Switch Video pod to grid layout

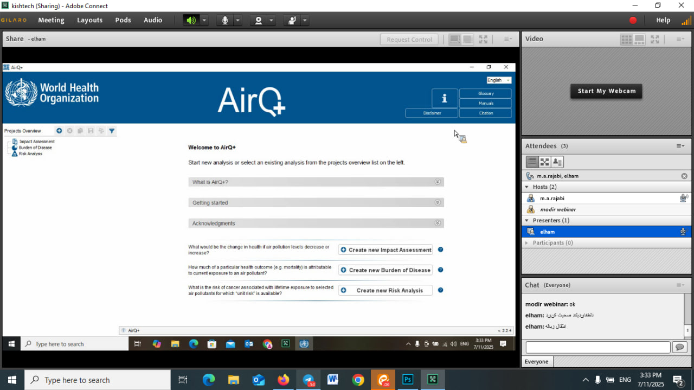[626, 39]
